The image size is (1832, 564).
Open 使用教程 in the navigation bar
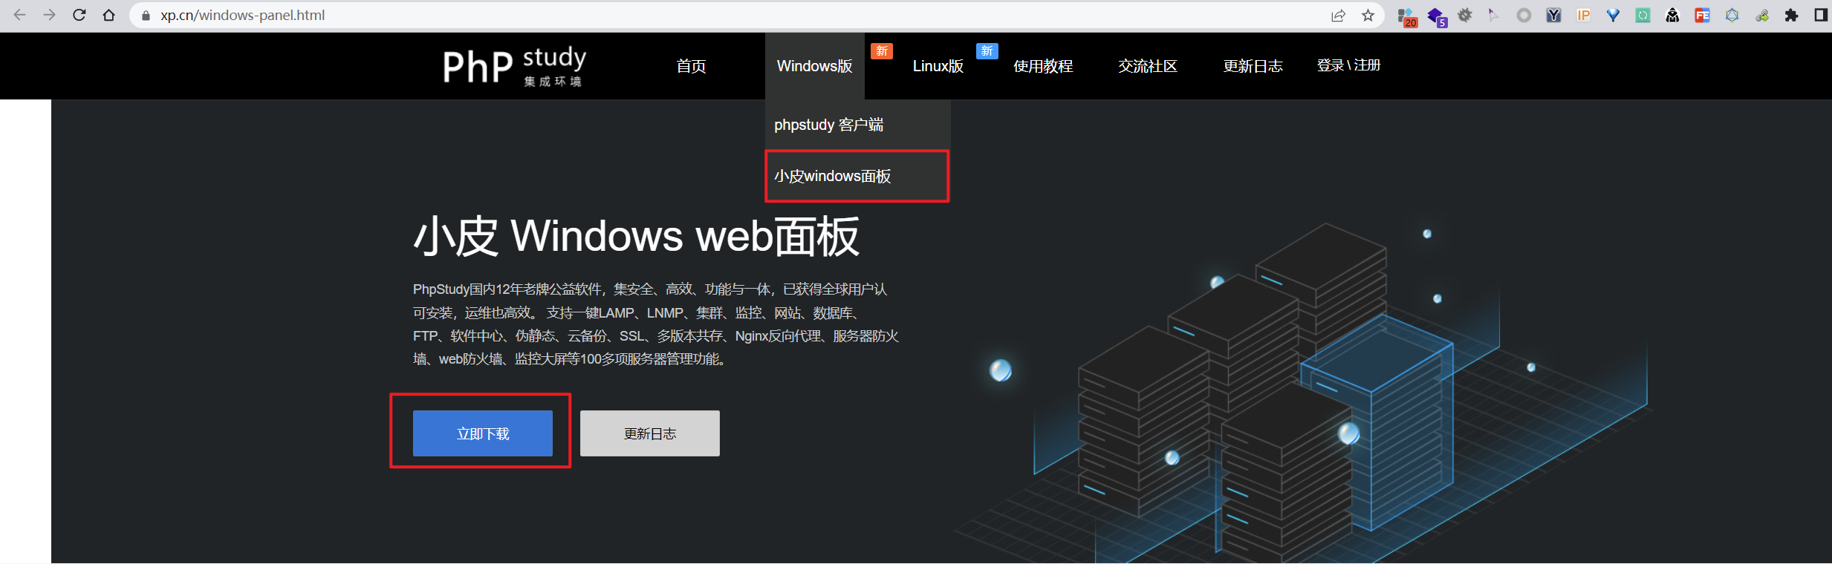point(1043,66)
